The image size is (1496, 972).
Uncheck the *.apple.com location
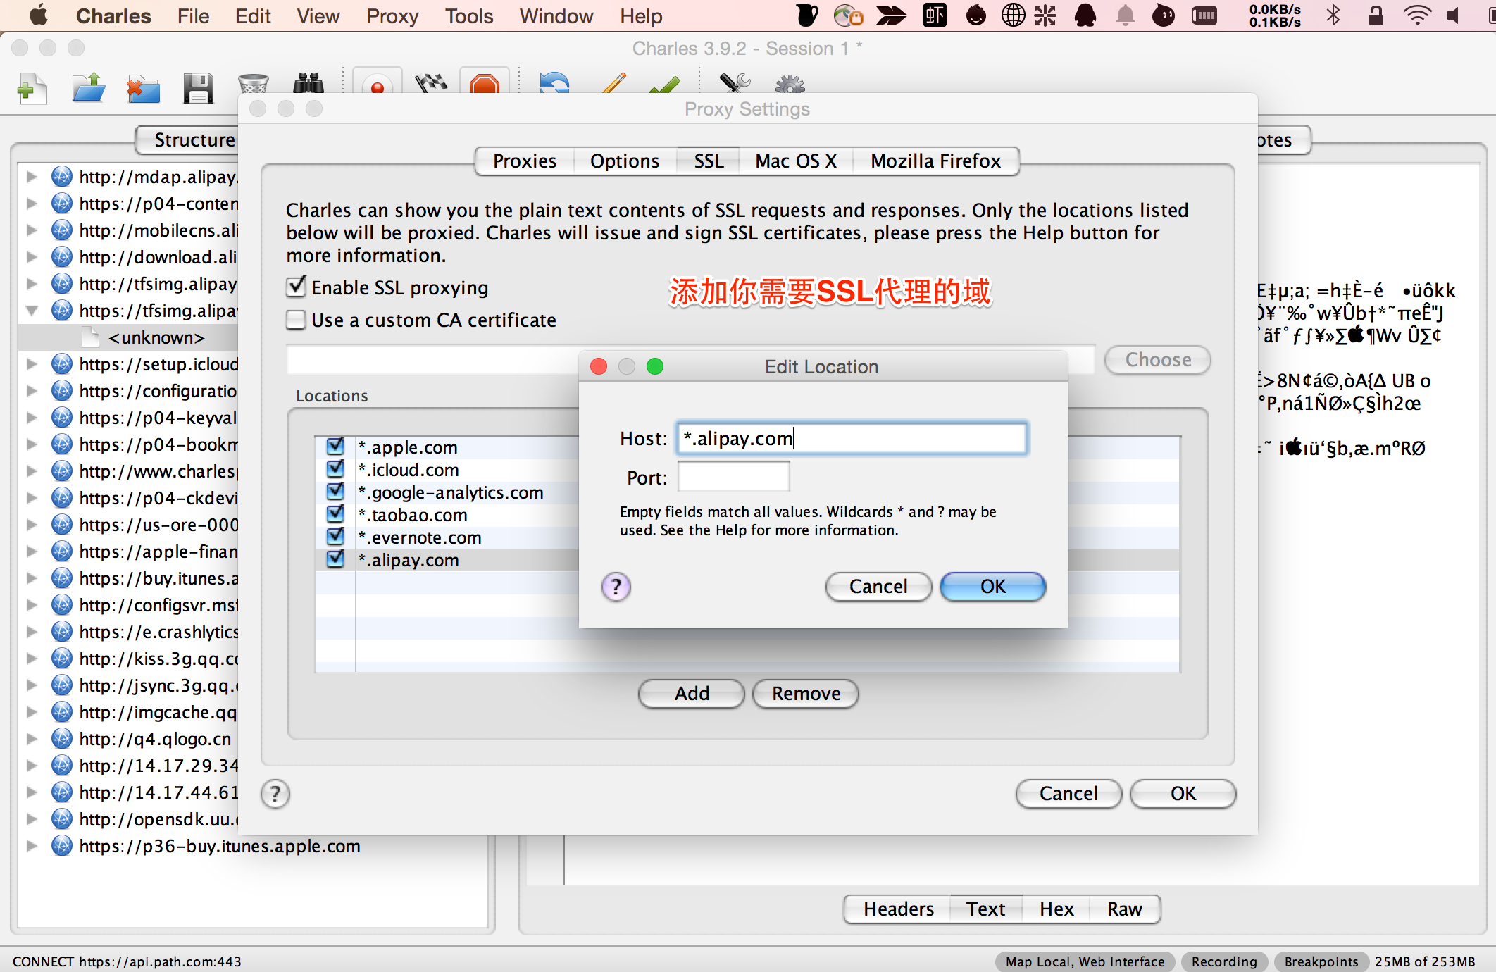[x=336, y=447]
